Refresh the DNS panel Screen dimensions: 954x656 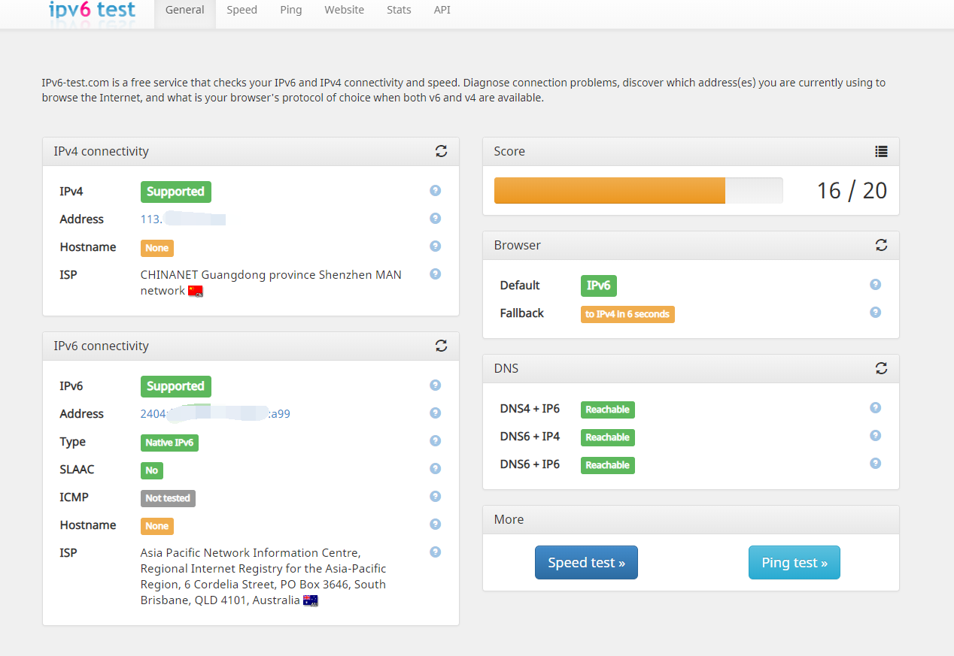881,368
